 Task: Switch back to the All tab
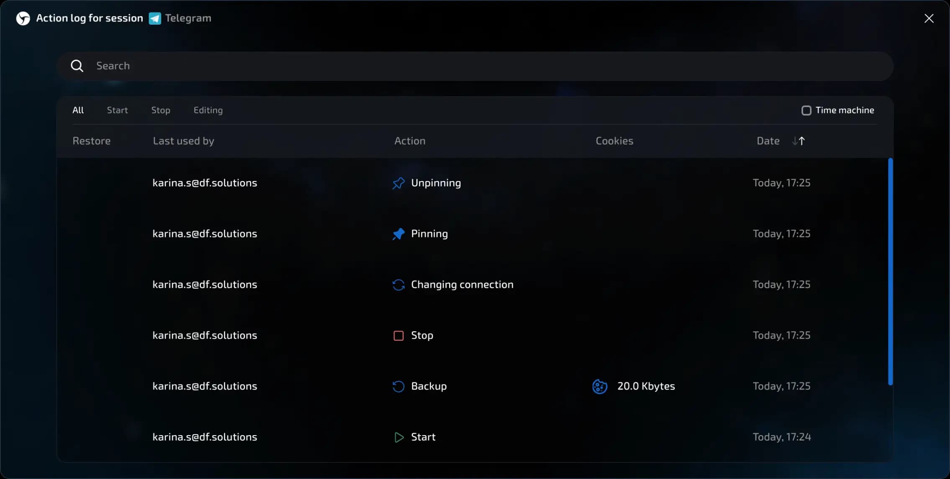pyautogui.click(x=78, y=110)
